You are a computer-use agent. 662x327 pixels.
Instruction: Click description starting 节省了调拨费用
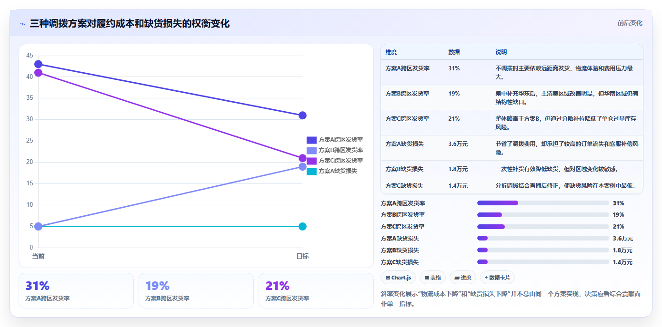pyautogui.click(x=567, y=148)
